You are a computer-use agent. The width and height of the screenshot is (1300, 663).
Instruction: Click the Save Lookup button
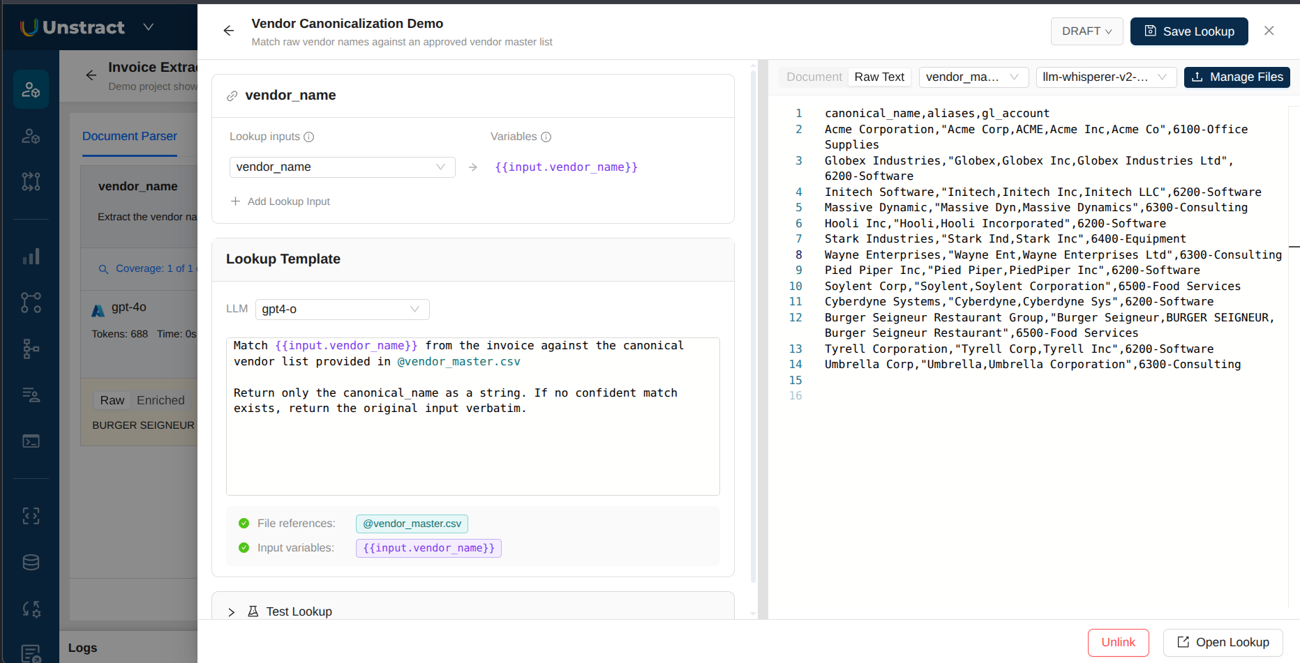pos(1189,31)
